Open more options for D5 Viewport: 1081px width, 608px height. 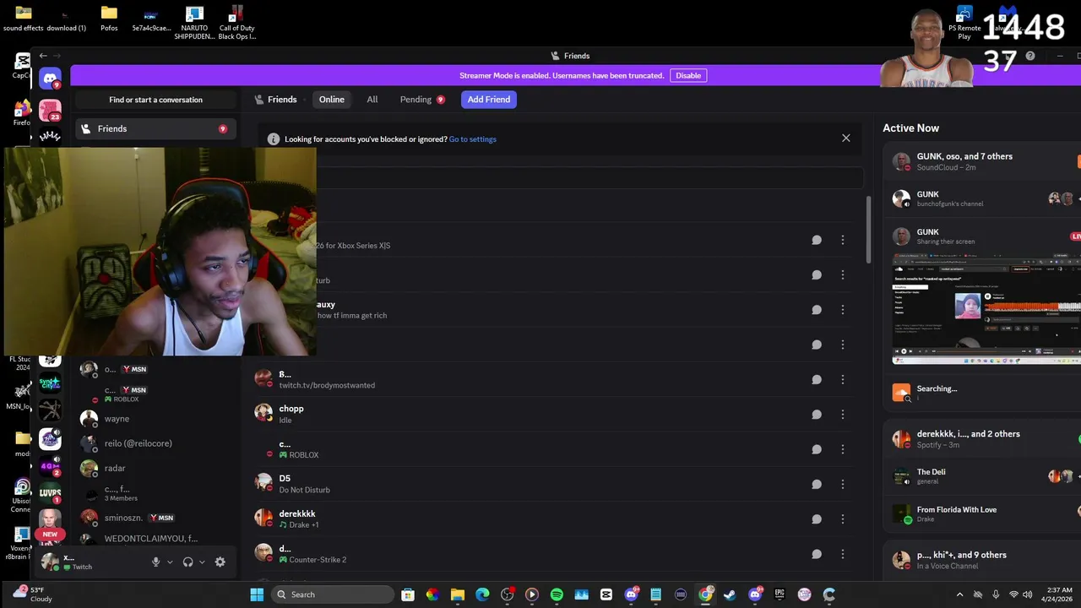842,485
